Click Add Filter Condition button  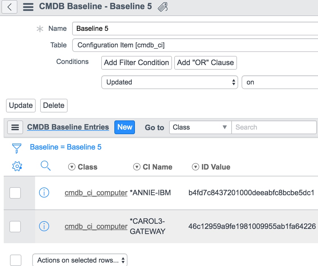tap(137, 63)
